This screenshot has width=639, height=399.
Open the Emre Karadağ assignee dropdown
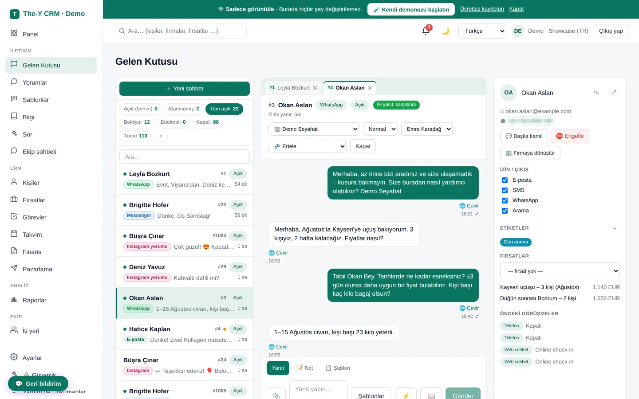427,129
